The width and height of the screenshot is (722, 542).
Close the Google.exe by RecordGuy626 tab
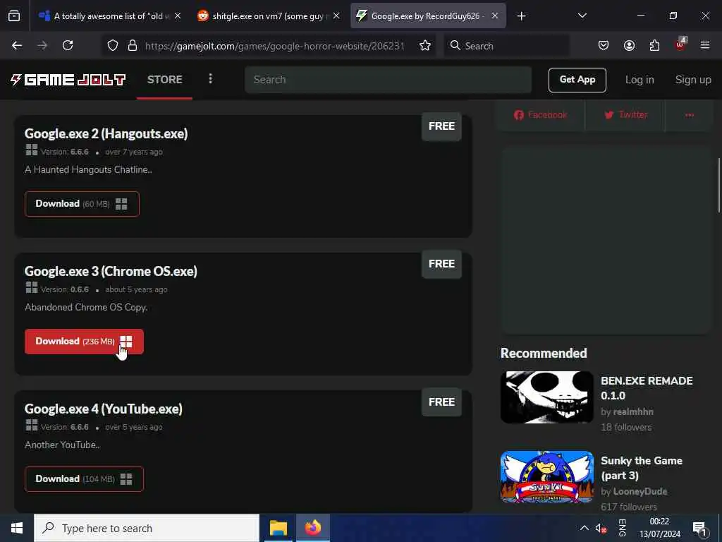pyautogui.click(x=495, y=16)
